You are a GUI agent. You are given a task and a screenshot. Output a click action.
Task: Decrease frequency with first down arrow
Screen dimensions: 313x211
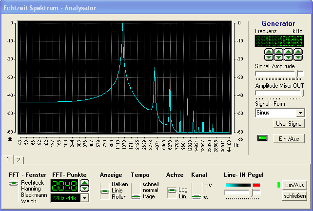pos(268,57)
